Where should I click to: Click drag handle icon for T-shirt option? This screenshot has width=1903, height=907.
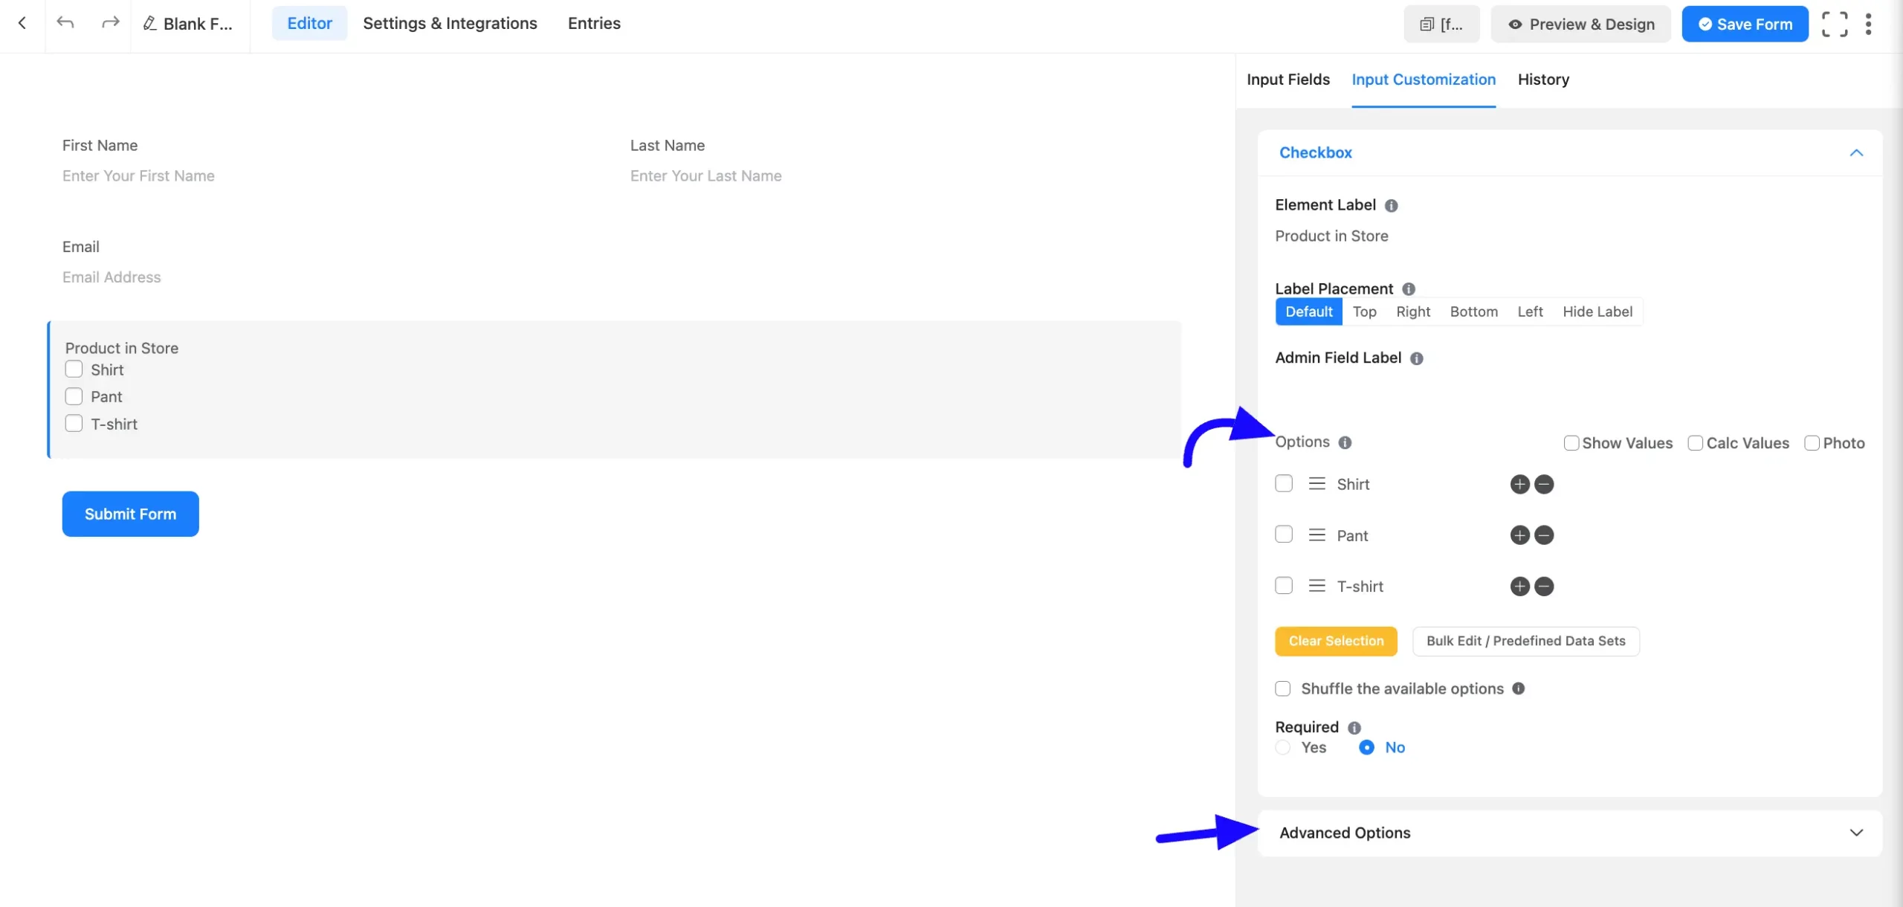pos(1316,586)
